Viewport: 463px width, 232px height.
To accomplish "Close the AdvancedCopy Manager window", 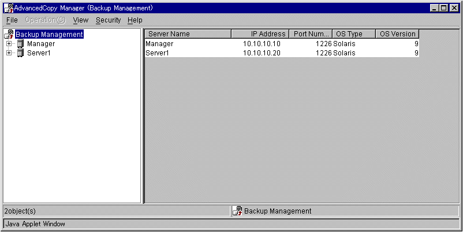I will (x=454, y=9).
